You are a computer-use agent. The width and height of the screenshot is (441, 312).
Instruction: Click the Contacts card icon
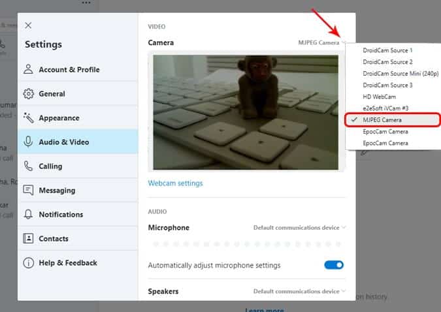28,238
